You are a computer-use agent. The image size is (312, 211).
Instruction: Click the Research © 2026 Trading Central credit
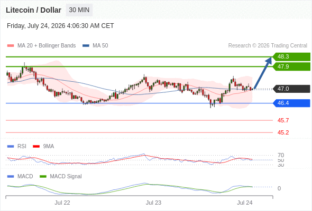(x=268, y=46)
